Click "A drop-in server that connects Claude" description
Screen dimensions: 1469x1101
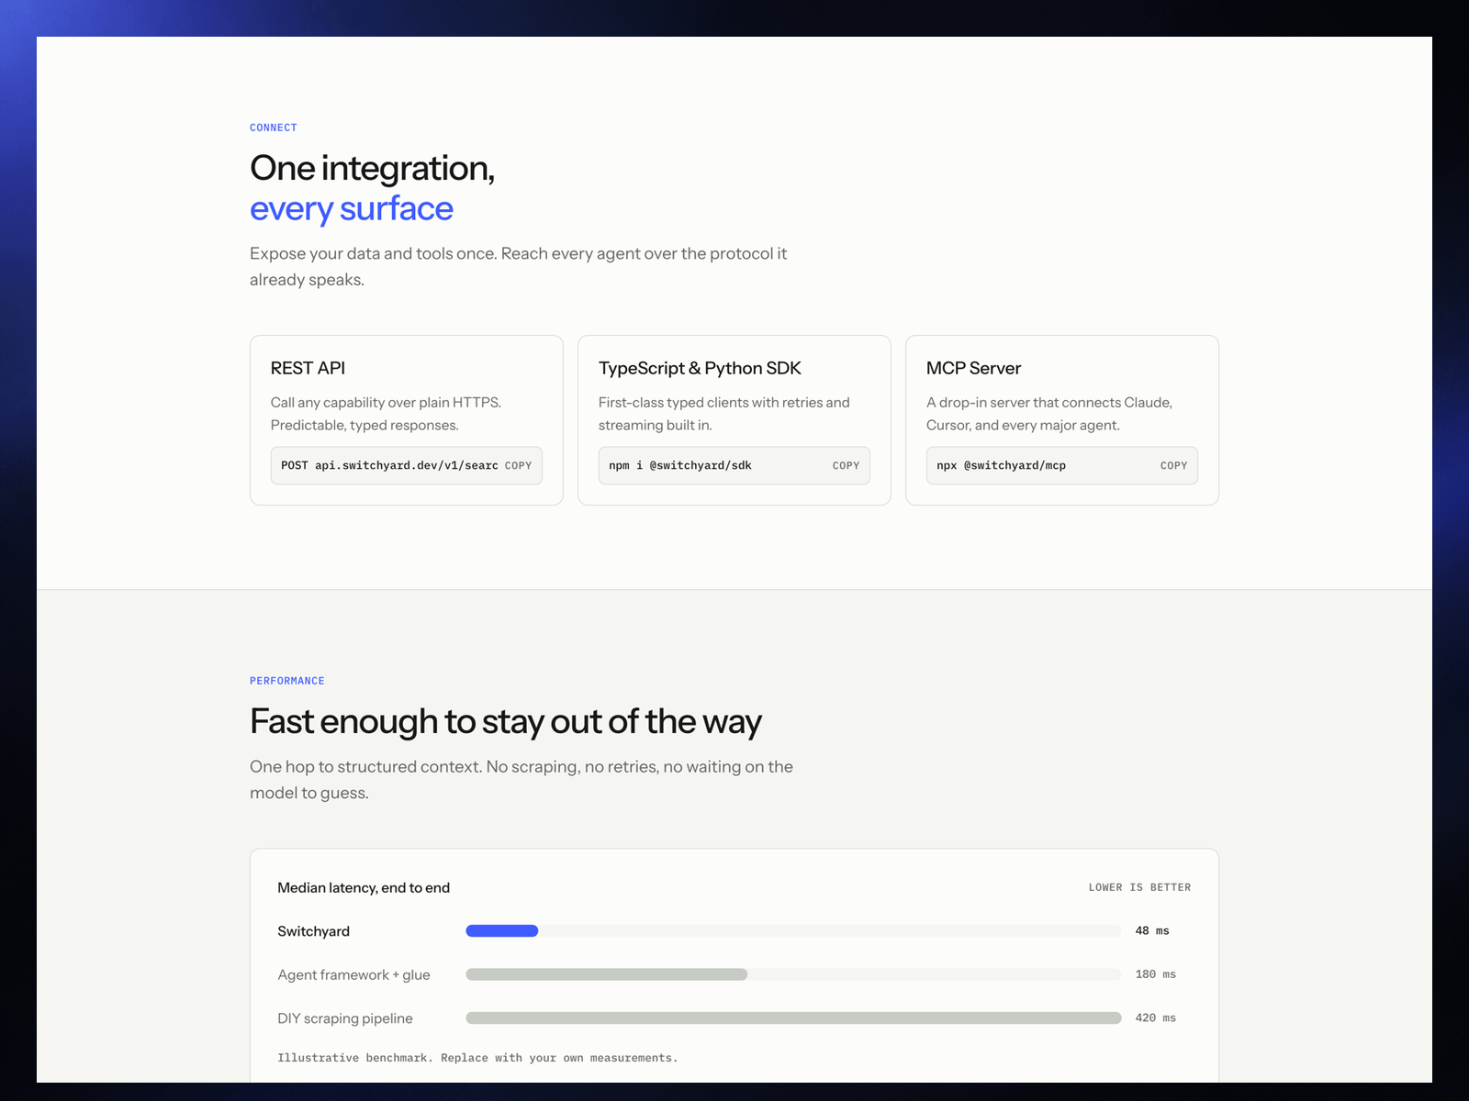pyautogui.click(x=1049, y=414)
